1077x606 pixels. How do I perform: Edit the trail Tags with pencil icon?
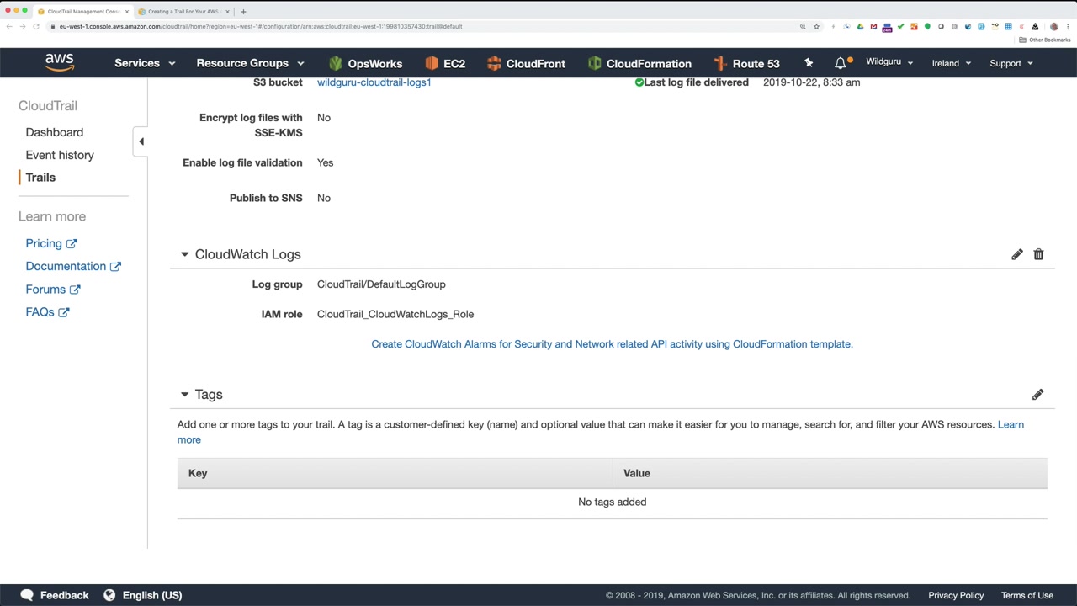coord(1037,395)
